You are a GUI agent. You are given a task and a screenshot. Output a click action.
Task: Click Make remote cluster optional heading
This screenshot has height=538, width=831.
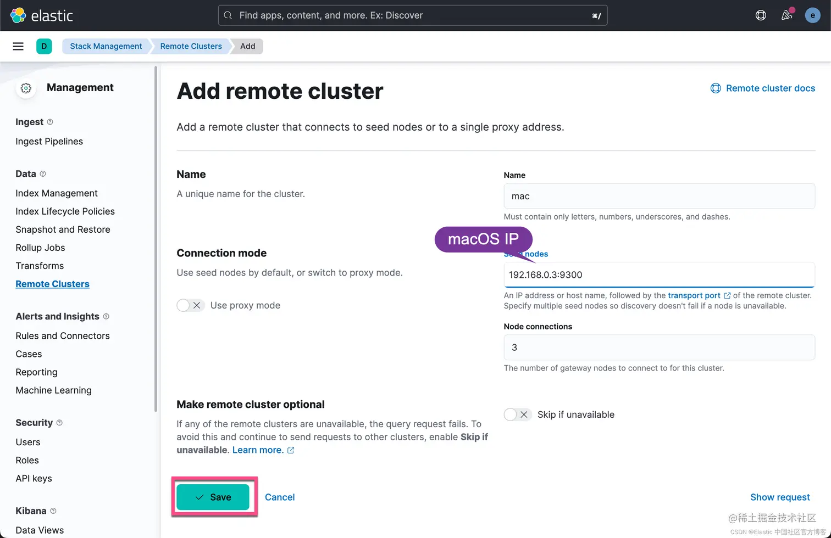click(x=251, y=405)
